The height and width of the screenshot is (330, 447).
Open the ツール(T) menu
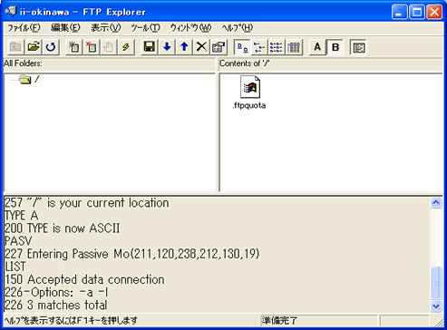(145, 28)
